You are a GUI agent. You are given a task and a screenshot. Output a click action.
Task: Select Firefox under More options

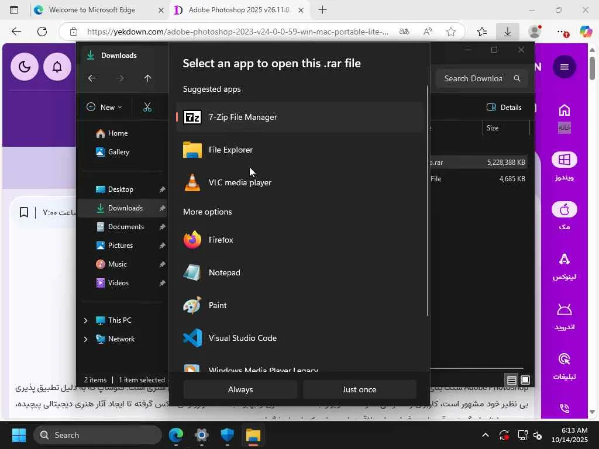click(300, 240)
